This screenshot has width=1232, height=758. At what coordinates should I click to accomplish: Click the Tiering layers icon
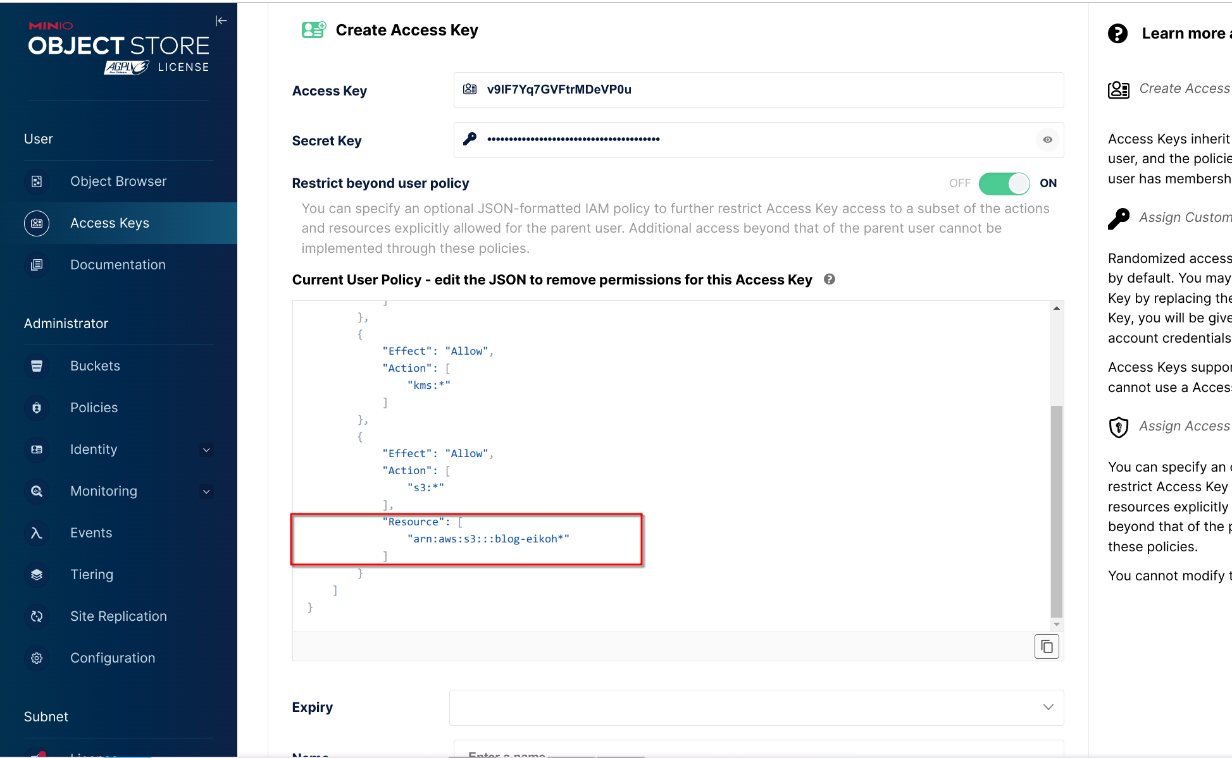(37, 575)
